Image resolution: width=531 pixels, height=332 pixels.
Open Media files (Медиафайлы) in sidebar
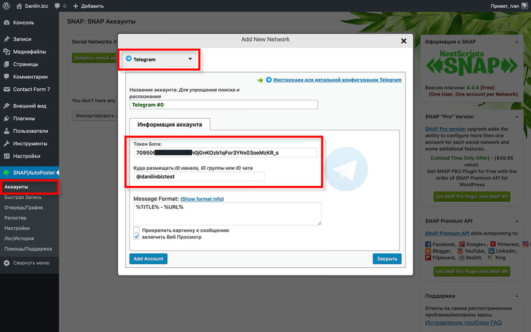pos(29,51)
